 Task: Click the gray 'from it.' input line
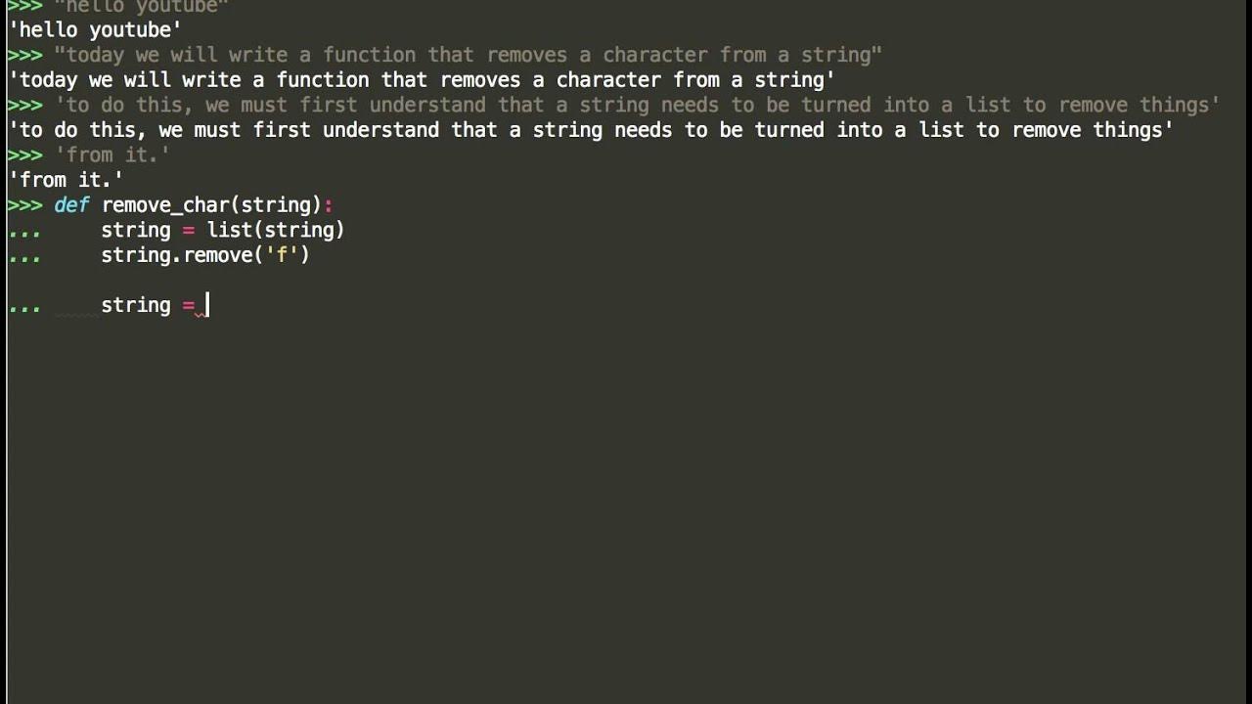(112, 154)
